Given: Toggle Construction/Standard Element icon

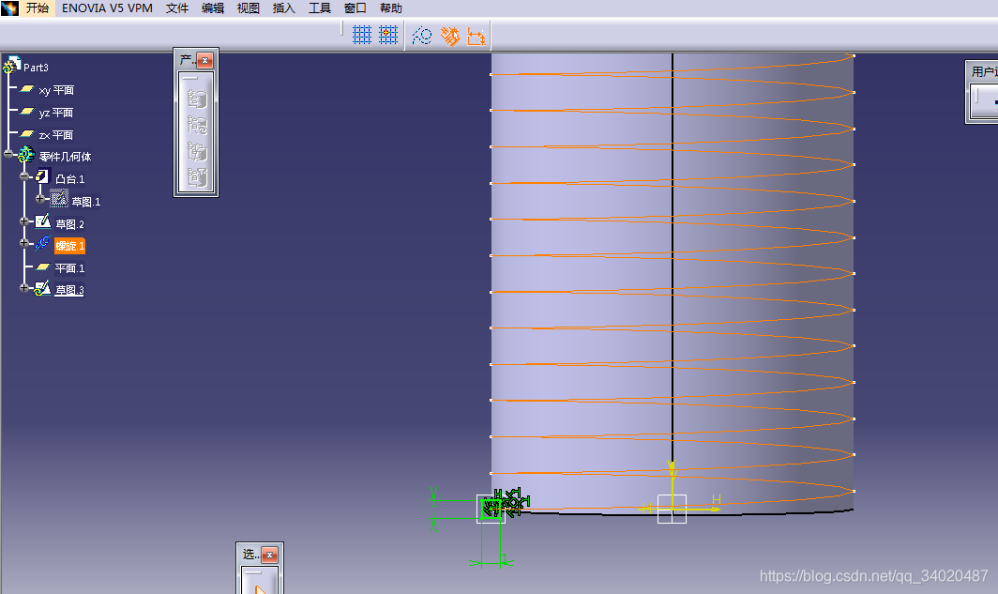Looking at the screenshot, I should (422, 36).
